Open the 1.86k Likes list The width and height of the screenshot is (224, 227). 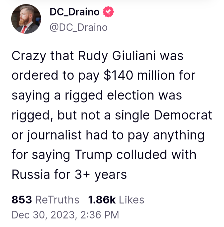[116, 200]
